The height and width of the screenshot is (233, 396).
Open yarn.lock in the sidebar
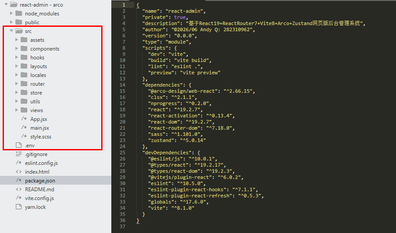point(35,207)
